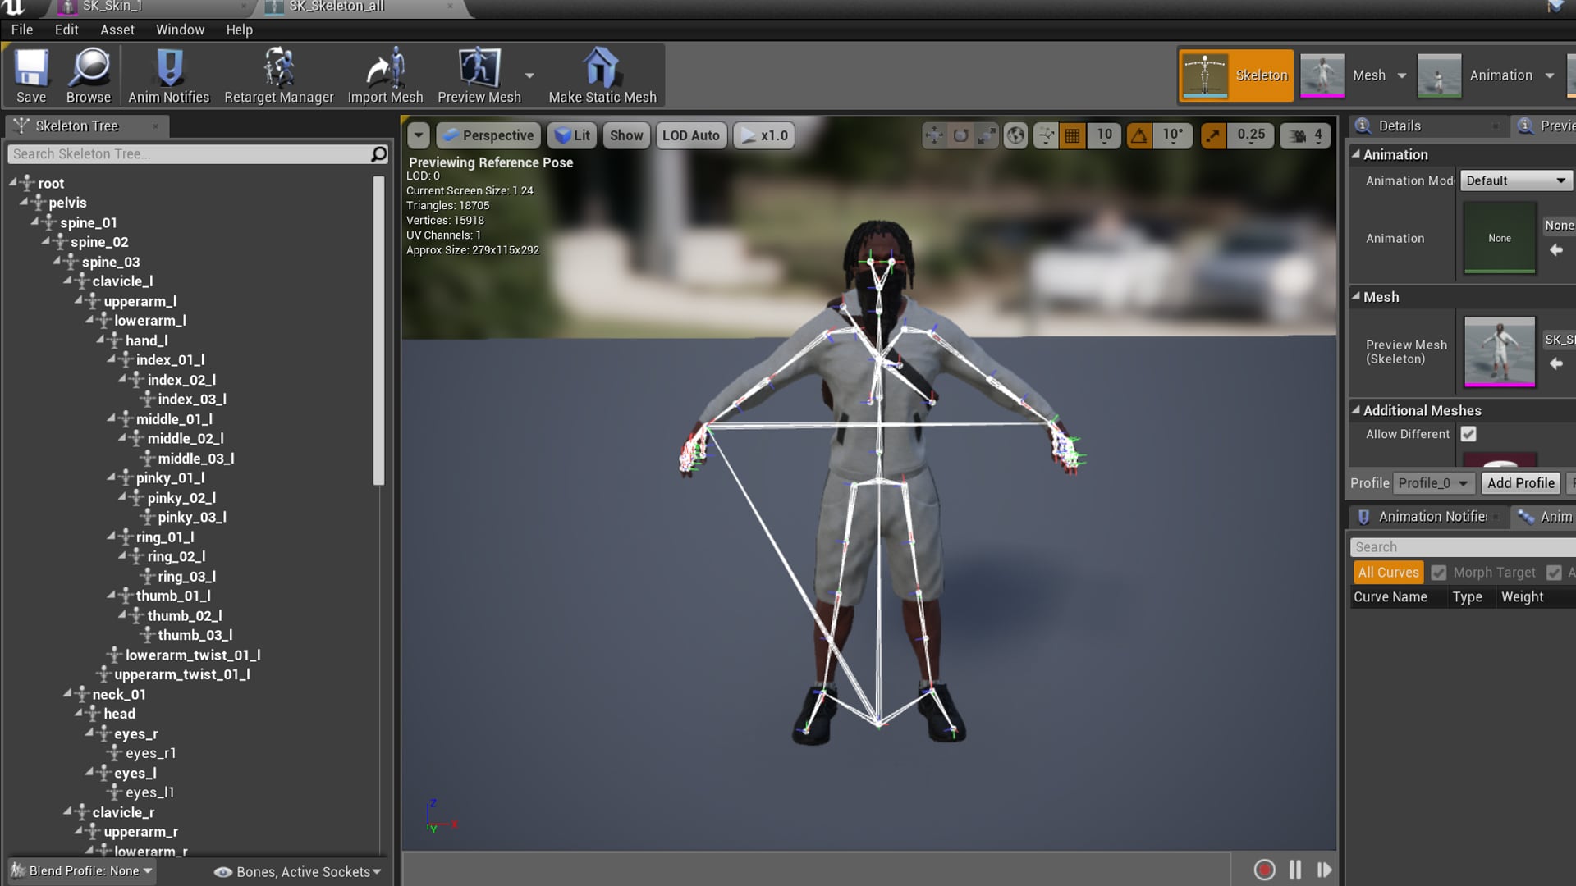
Task: Click the Add Profile button
Action: pyautogui.click(x=1520, y=483)
